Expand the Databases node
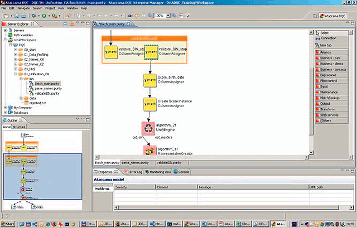This screenshot has height=228, width=357. click(x=5, y=113)
